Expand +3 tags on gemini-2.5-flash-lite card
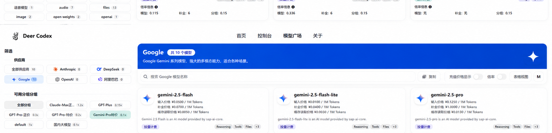Viewport: 552px width, 133px height. tap(395, 127)
